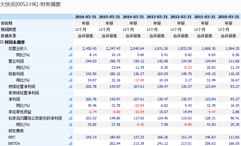Select revenue value 2,247.47
241x146 pixels.
(x=113, y=49)
